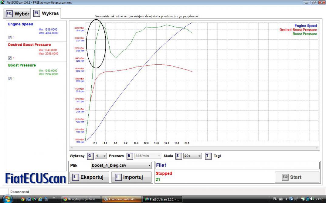This screenshot has width=326, height=203.
Task: Show hidden tray icons arrow
Action: pos(286,199)
